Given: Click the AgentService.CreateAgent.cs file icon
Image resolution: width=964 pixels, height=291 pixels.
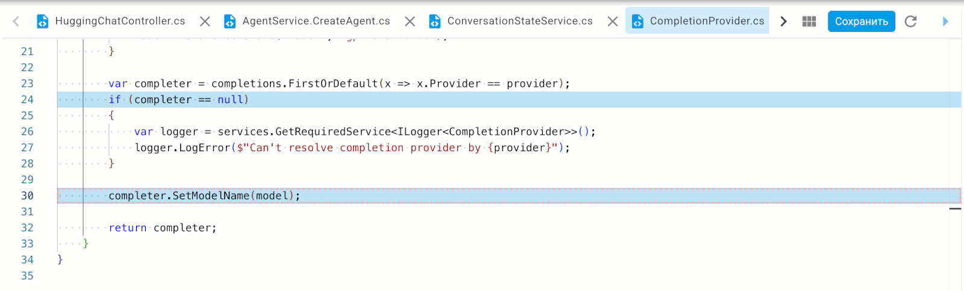Looking at the screenshot, I should pyautogui.click(x=230, y=22).
